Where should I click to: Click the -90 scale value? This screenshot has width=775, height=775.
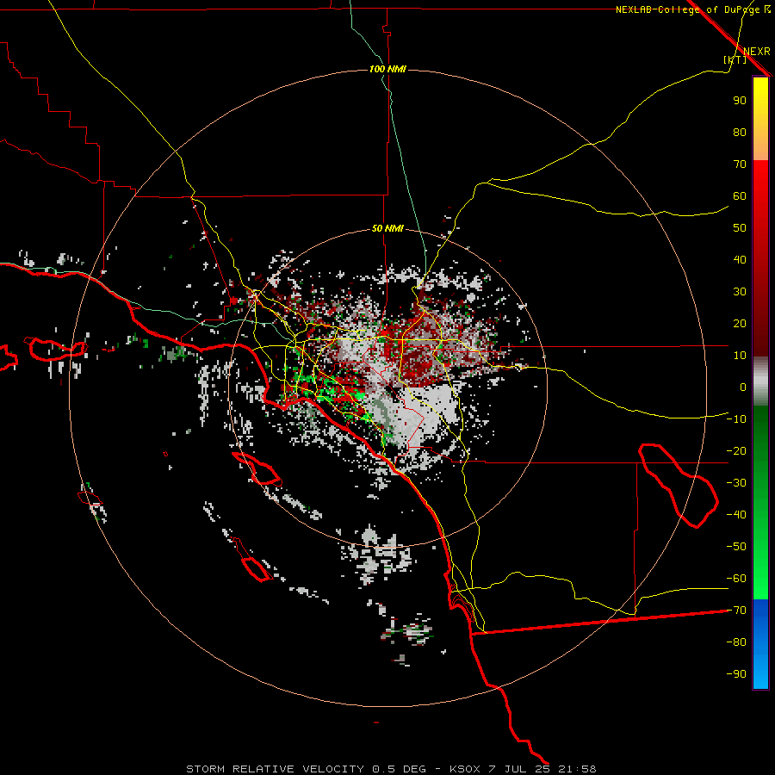736,674
